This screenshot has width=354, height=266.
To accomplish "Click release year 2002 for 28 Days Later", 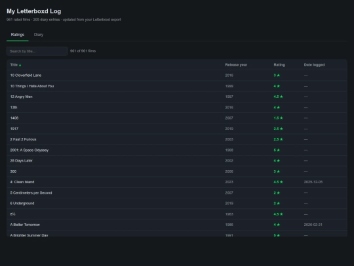I will pyautogui.click(x=229, y=161).
